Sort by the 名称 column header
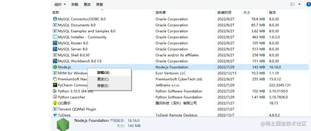This screenshot has width=311, height=131. coord(56,13)
